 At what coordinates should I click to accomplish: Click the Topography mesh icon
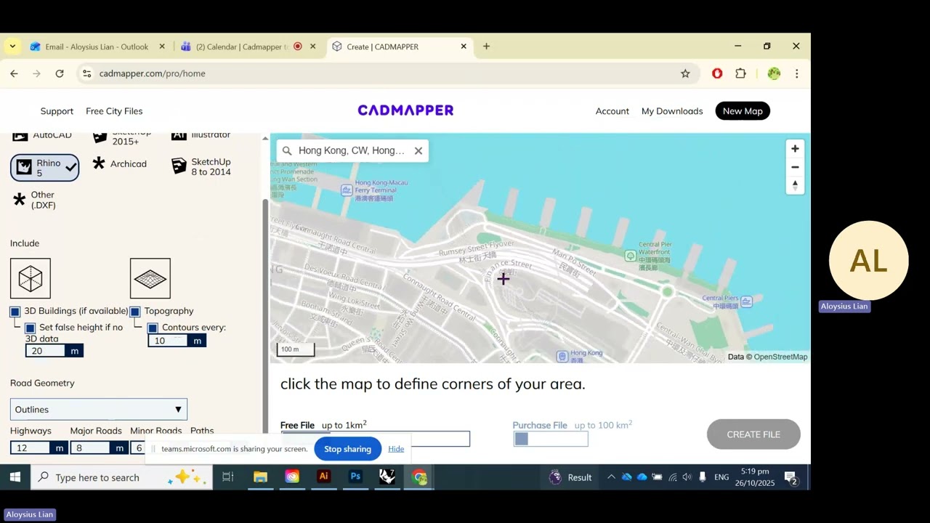(150, 278)
